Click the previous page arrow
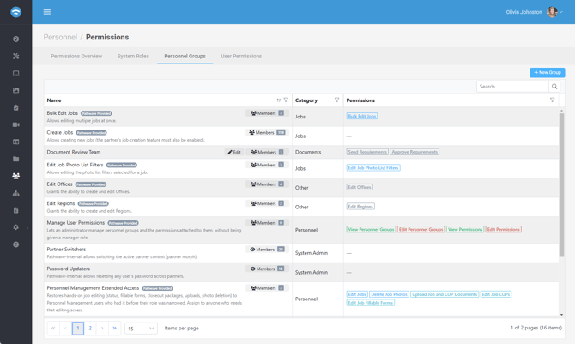575x344 pixels. [65, 329]
